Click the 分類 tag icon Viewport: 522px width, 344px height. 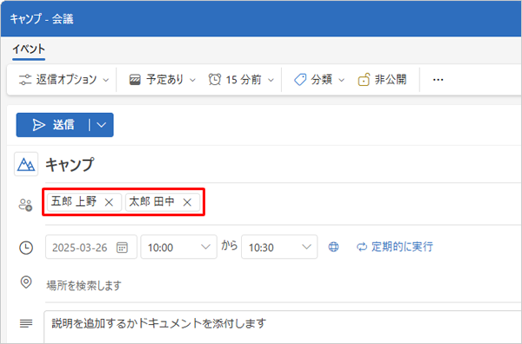(300, 80)
